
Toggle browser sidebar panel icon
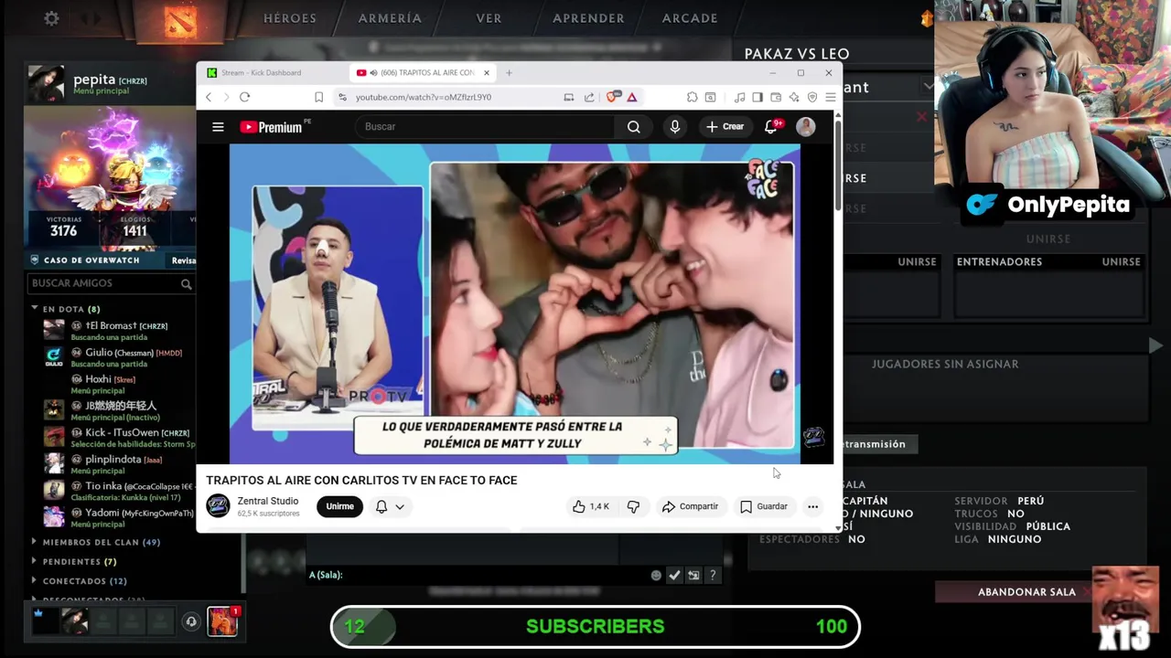(757, 97)
